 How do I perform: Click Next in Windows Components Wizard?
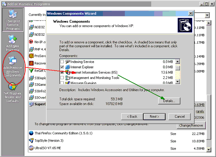coord(154,117)
